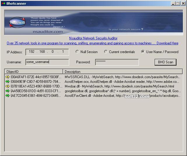Click the NsaSoft logo in banner
The image size is (187, 156).
tap(17, 22)
